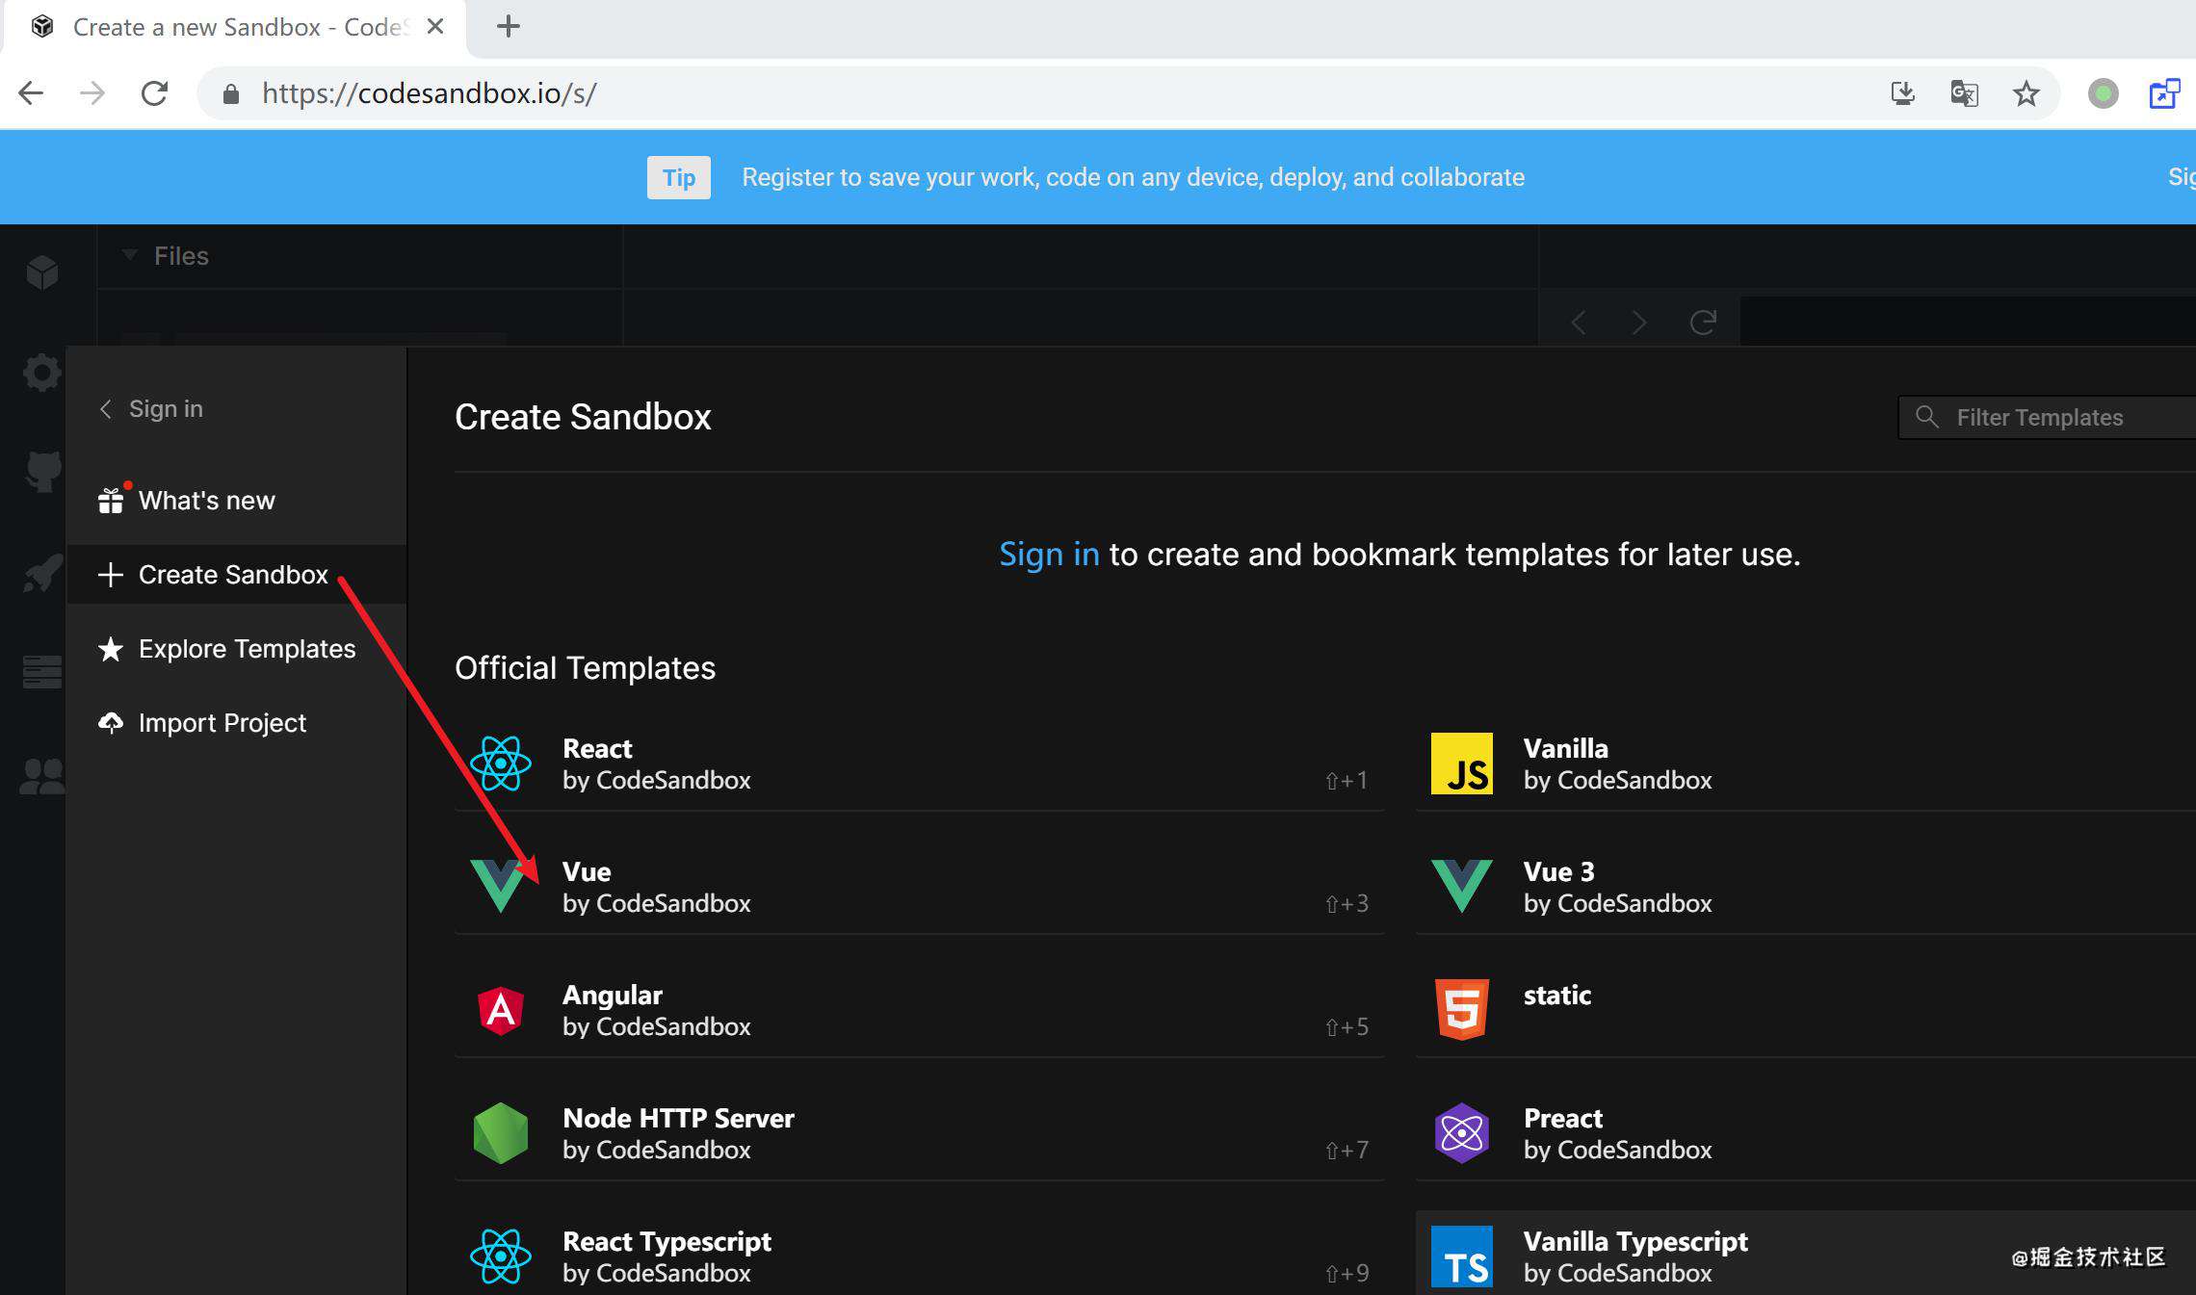This screenshot has height=1295, width=2196.
Task: Click the Vue template logo icon
Action: (x=499, y=886)
